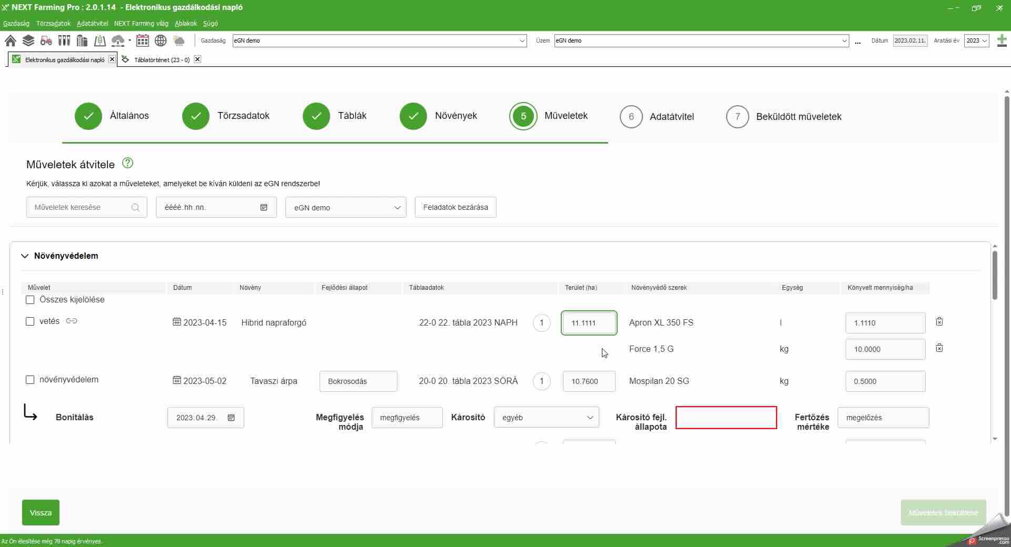
Task: Check the Összes kijelölése checkbox
Action: tap(30, 300)
